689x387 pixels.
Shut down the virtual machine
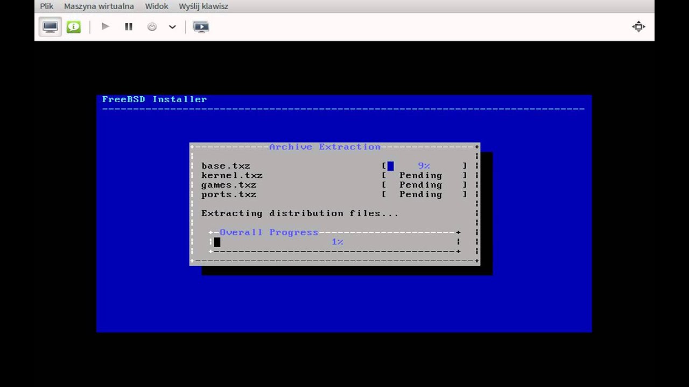click(x=152, y=26)
